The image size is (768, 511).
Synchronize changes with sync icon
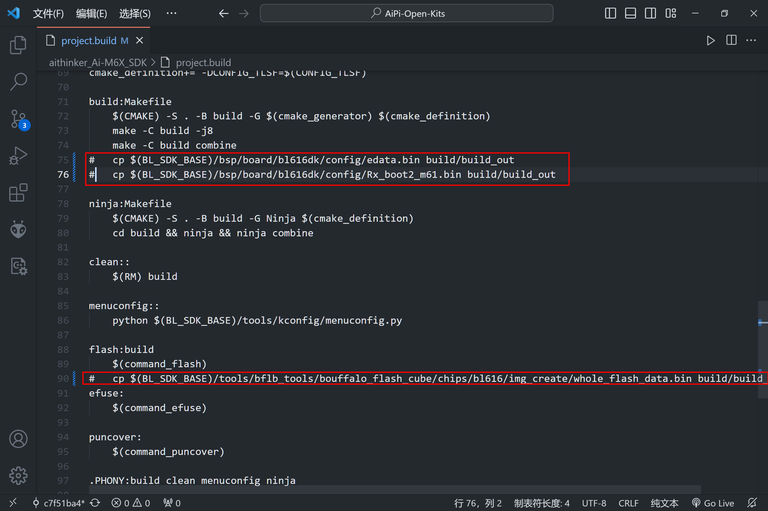(x=95, y=503)
